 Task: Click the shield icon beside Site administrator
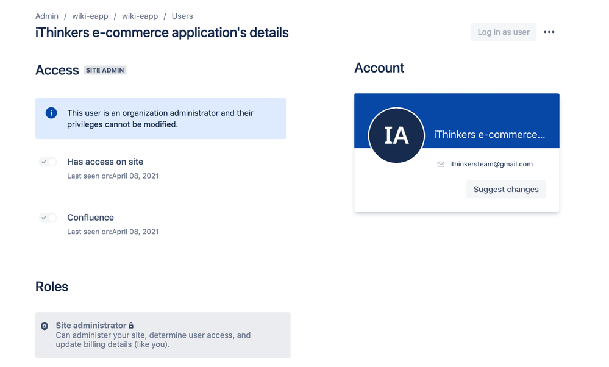[45, 326]
